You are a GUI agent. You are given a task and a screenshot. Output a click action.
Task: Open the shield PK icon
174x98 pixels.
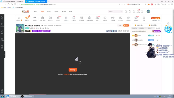coord(66,18)
